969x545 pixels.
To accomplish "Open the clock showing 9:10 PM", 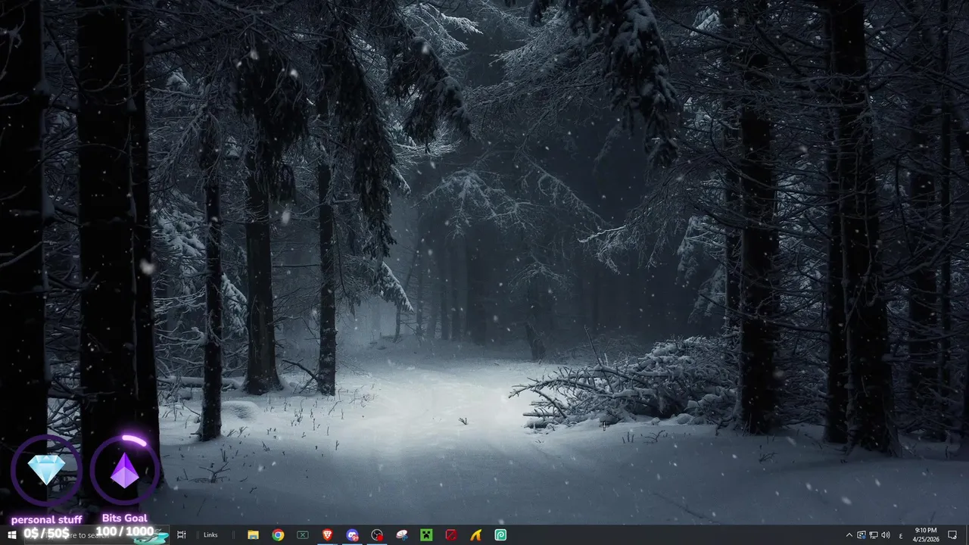I will pos(926,535).
